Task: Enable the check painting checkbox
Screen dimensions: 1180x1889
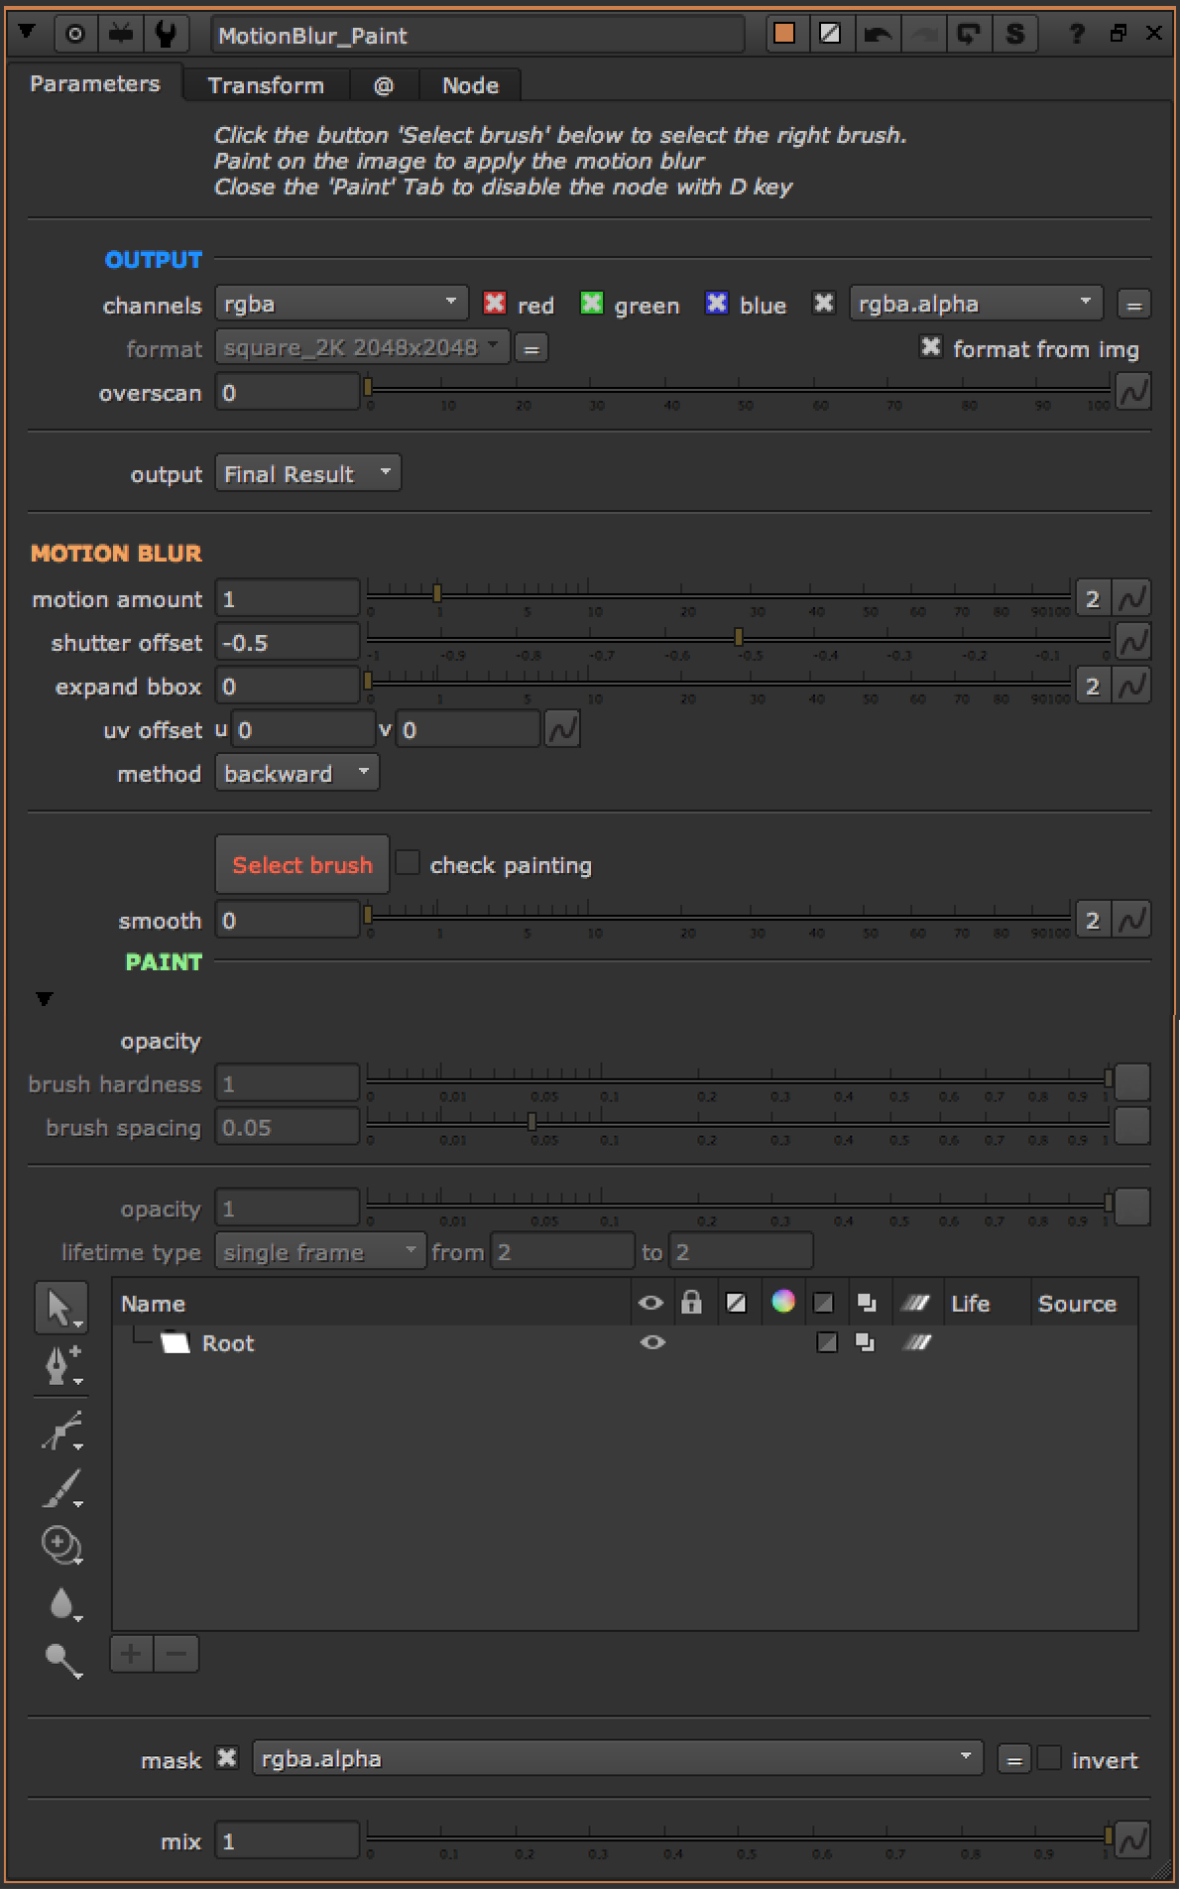Action: click(408, 863)
